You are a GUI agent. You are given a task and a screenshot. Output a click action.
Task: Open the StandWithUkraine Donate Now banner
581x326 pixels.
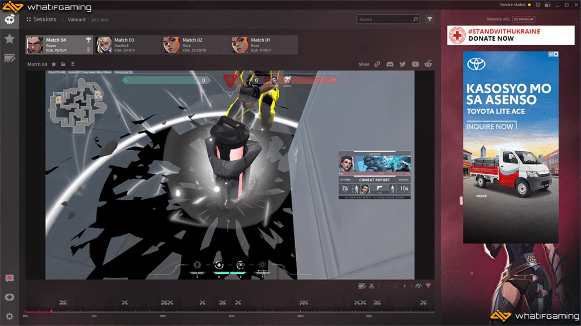[x=511, y=35]
